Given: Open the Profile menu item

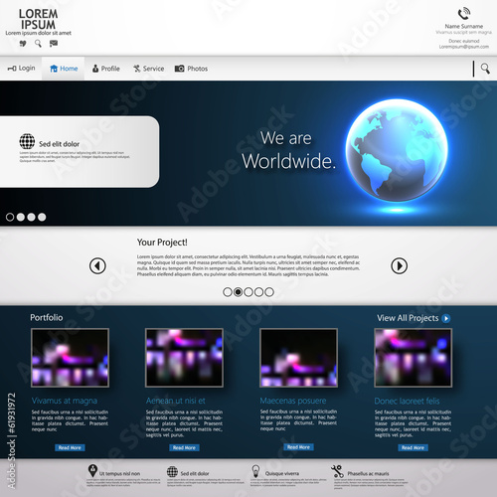Looking at the screenshot, I should coord(106,69).
